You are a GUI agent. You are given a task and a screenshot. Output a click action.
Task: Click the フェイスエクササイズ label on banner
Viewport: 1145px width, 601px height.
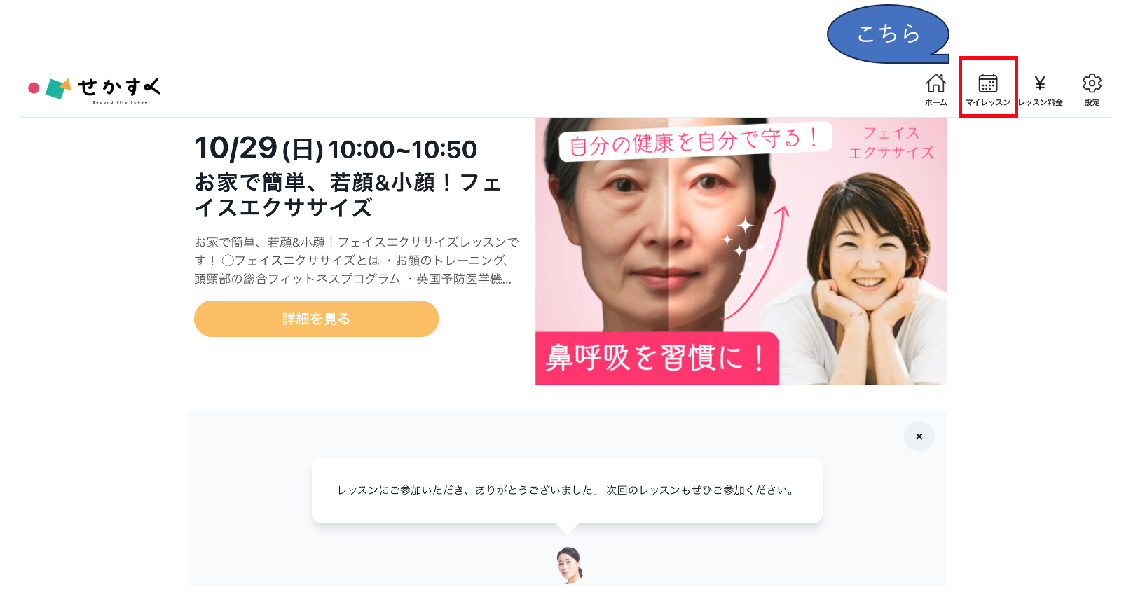coord(891,143)
